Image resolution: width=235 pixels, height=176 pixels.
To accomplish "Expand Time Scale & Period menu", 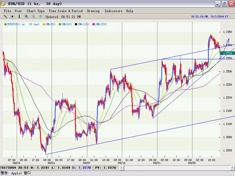I will point(66,11).
